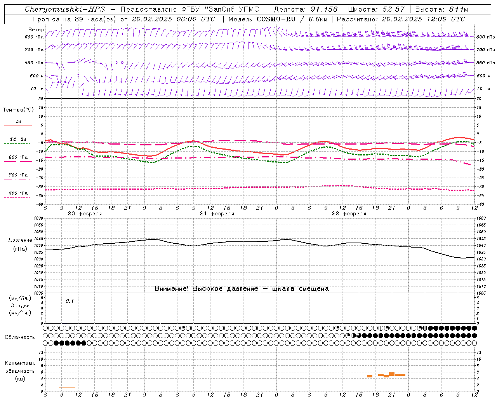Click 'Рассчитано: 20.02.2025 12:09 UTC' timestamp
The width and height of the screenshot is (497, 398).
tap(401, 19)
